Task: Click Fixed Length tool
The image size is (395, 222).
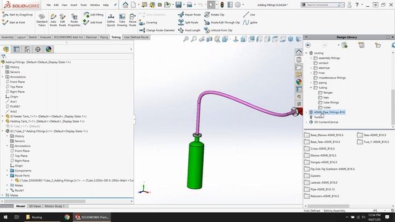Action: (189, 30)
